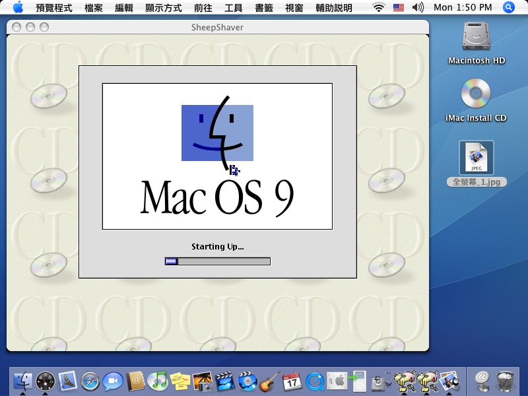Launch iDVD from the Dock
The width and height of the screenshot is (528, 396).
click(248, 381)
